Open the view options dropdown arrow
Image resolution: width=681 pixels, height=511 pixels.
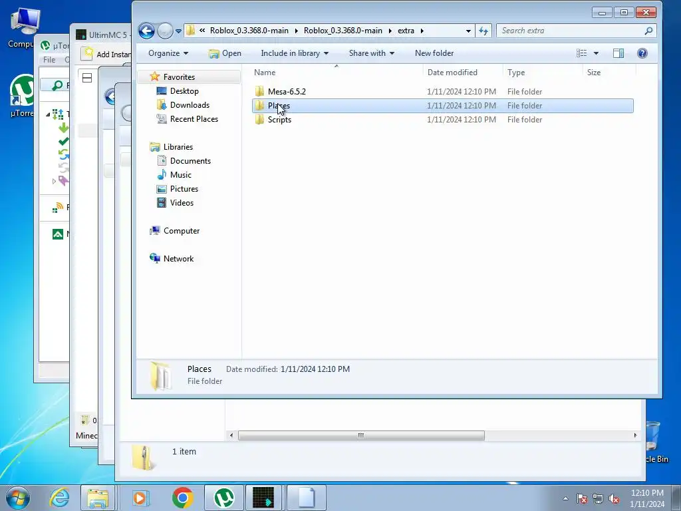click(x=597, y=53)
